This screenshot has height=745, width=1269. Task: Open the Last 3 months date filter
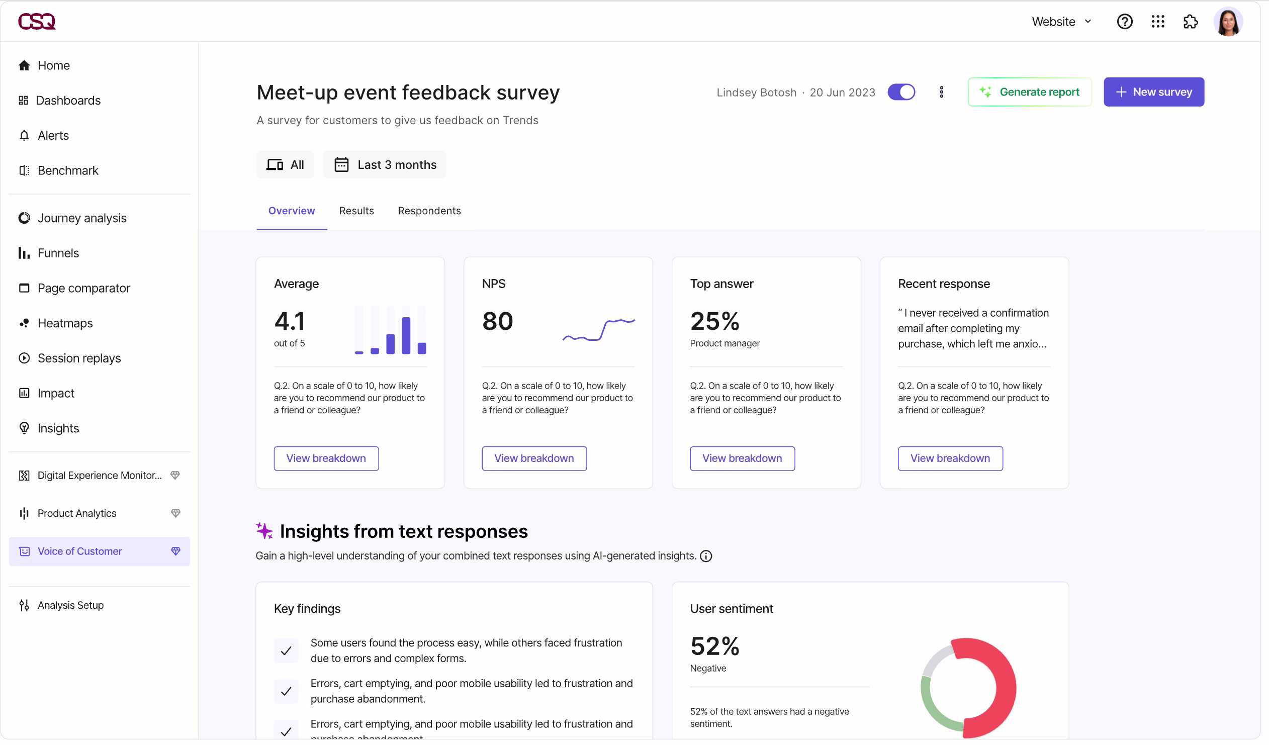(x=385, y=164)
